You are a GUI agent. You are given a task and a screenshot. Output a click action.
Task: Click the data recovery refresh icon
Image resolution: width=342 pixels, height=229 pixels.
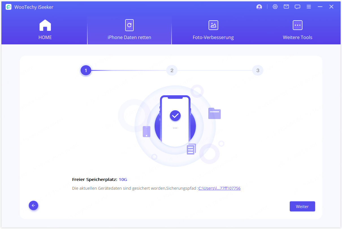(129, 25)
